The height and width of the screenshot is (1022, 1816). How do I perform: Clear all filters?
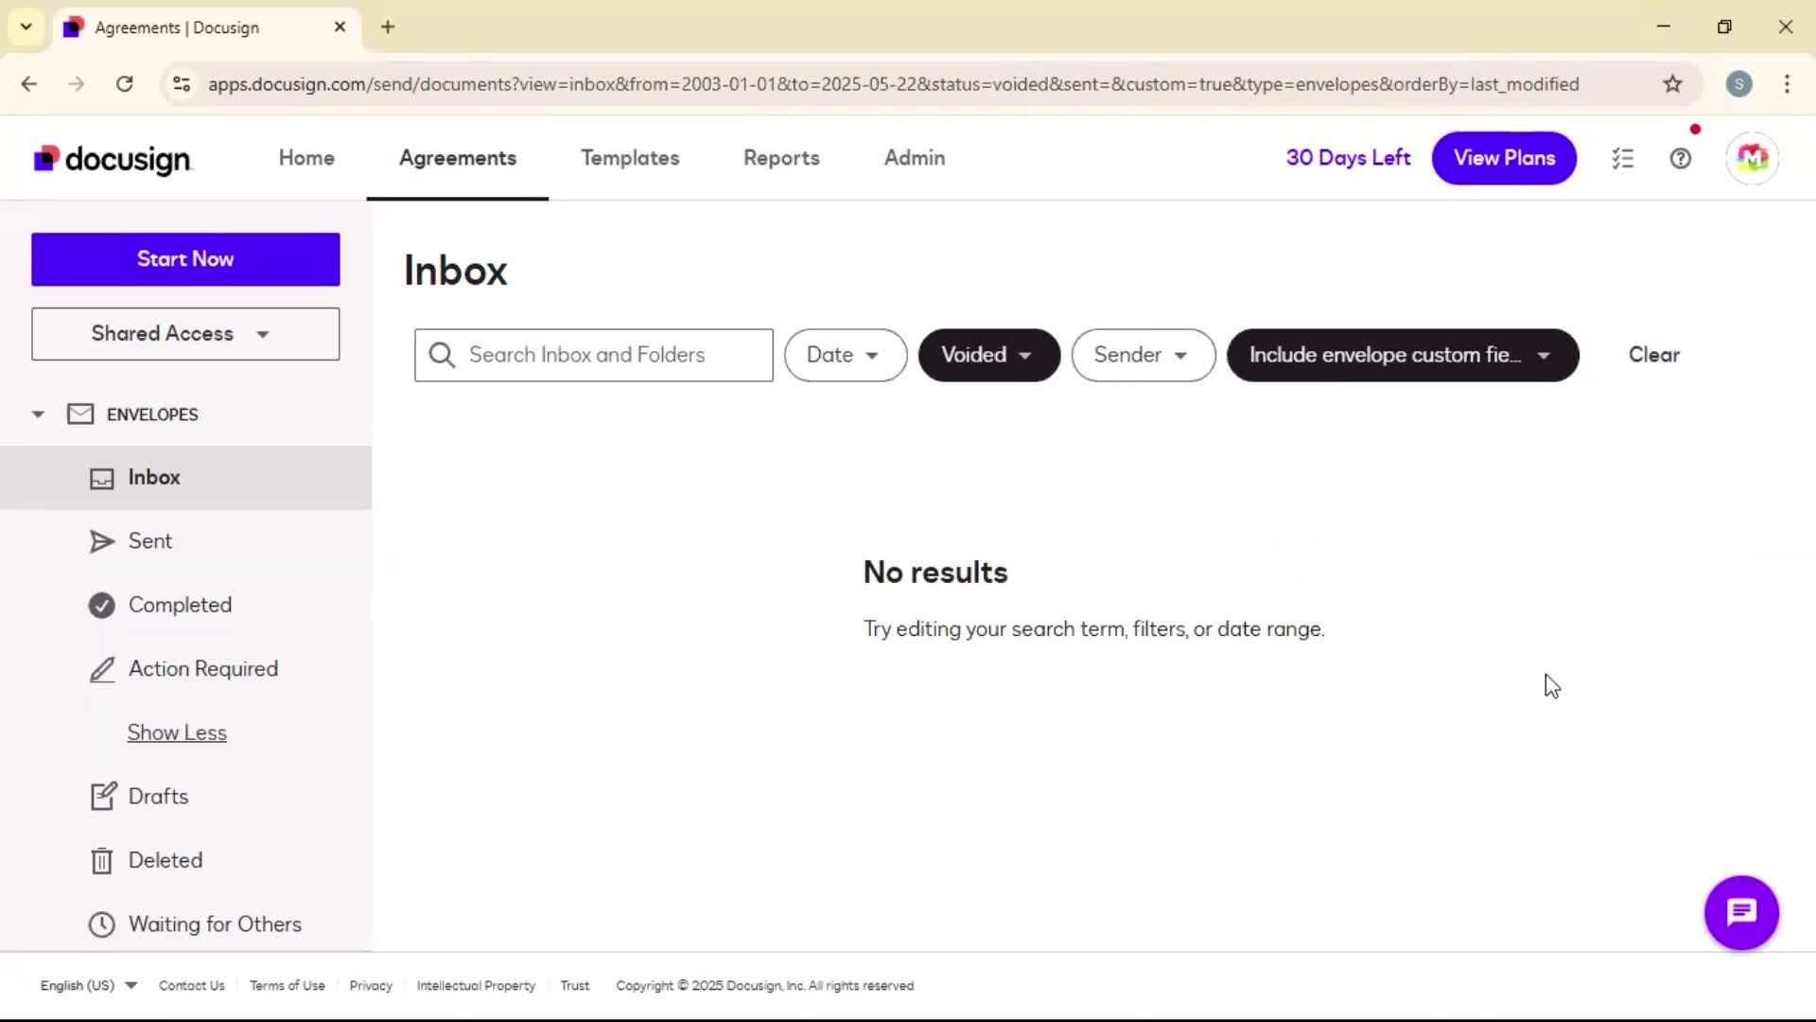click(x=1653, y=355)
